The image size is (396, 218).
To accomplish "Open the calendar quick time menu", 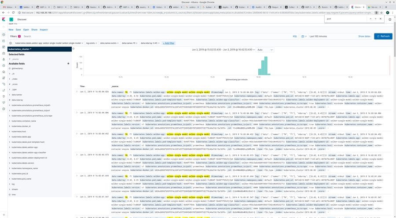I will 304,36.
